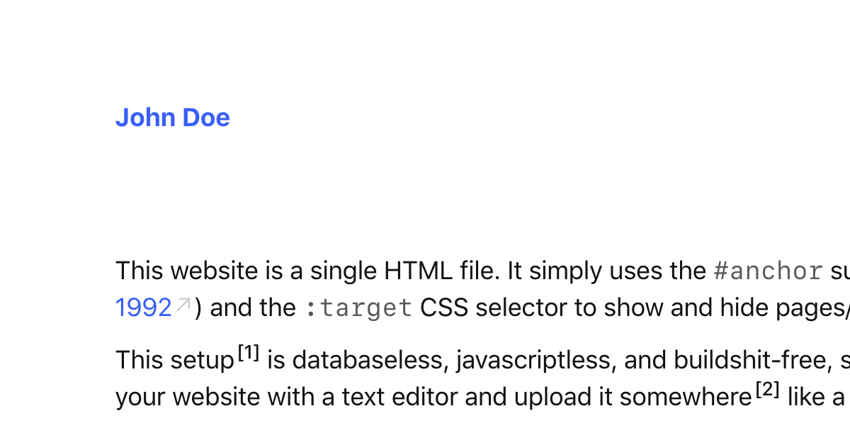This screenshot has width=850, height=445.
Task: Click the phrase 'single HTML file'
Action: click(406, 271)
